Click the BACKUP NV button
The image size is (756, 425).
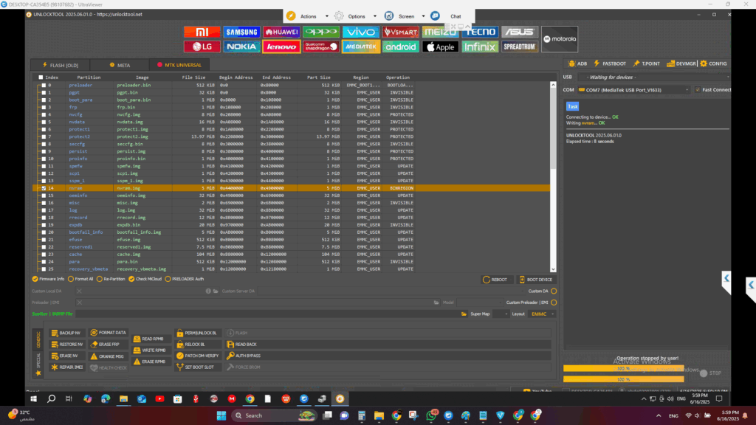[x=66, y=333]
